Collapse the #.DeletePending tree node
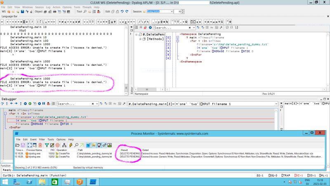Viewport: 330px width, 186px height. pyautogui.click(x=137, y=34)
